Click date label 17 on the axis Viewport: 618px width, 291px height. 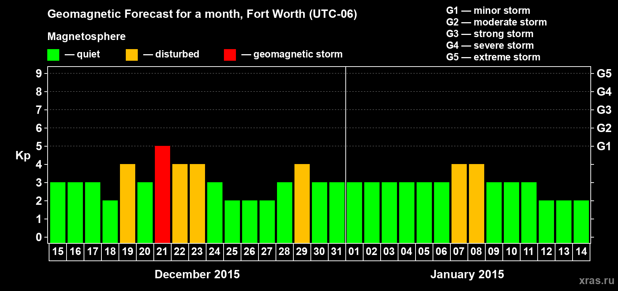click(93, 252)
